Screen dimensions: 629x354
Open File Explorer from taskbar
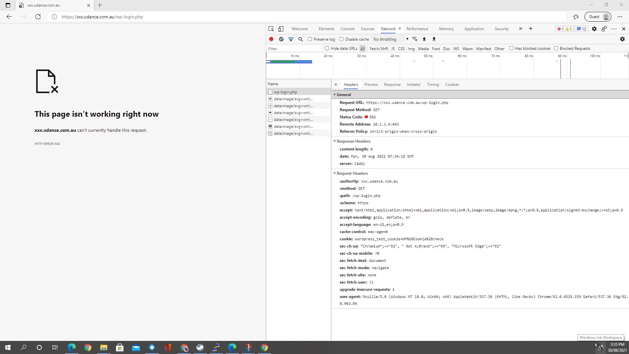click(104, 347)
